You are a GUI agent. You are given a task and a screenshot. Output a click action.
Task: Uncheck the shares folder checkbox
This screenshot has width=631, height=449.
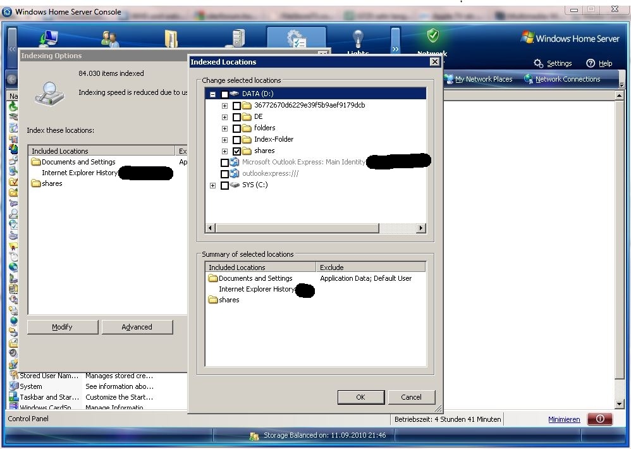click(x=236, y=151)
